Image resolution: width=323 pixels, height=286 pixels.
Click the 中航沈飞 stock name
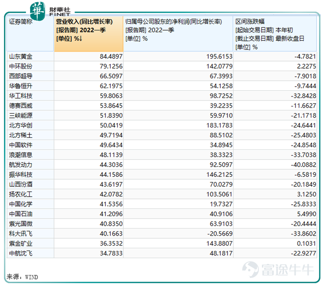tap(21, 253)
